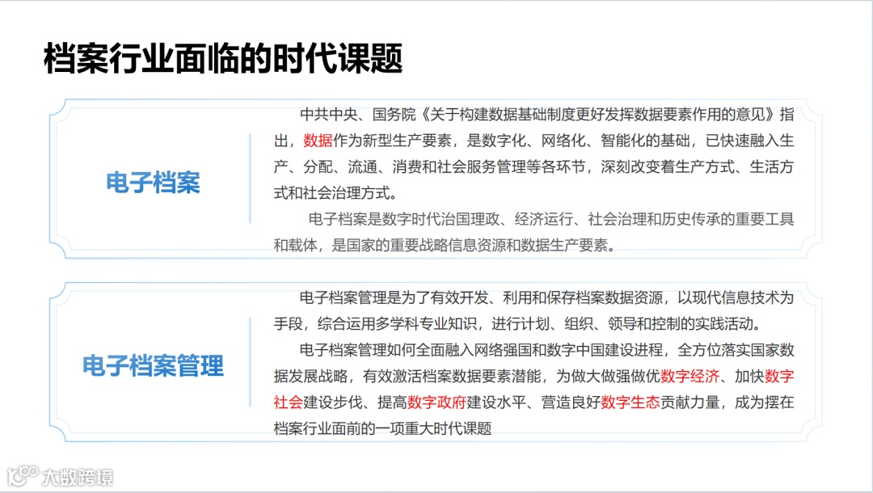Click the red word 数据
The width and height of the screenshot is (873, 493).
318,140
